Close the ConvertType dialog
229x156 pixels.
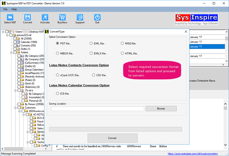point(186,32)
